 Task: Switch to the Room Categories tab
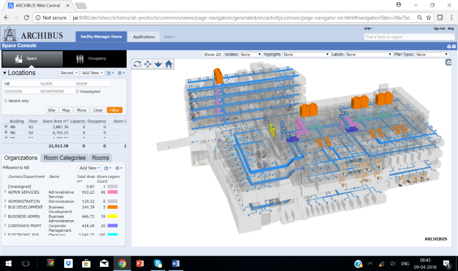pyautogui.click(x=64, y=158)
